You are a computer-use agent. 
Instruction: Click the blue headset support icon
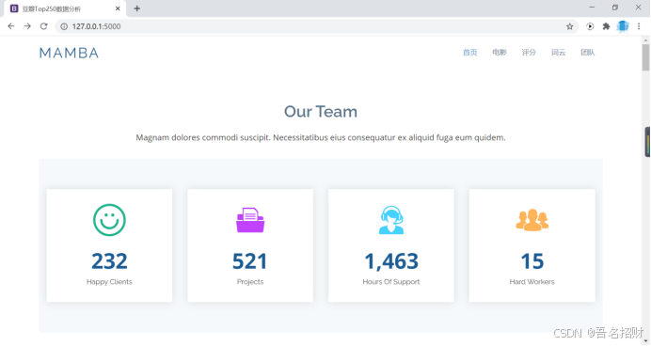391,220
